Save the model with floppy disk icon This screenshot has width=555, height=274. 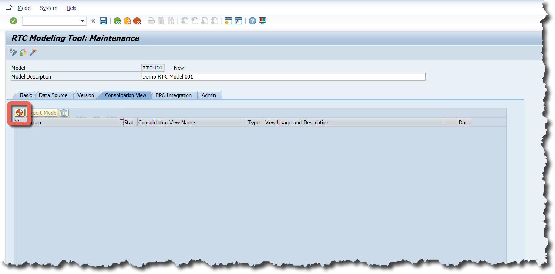click(x=103, y=21)
